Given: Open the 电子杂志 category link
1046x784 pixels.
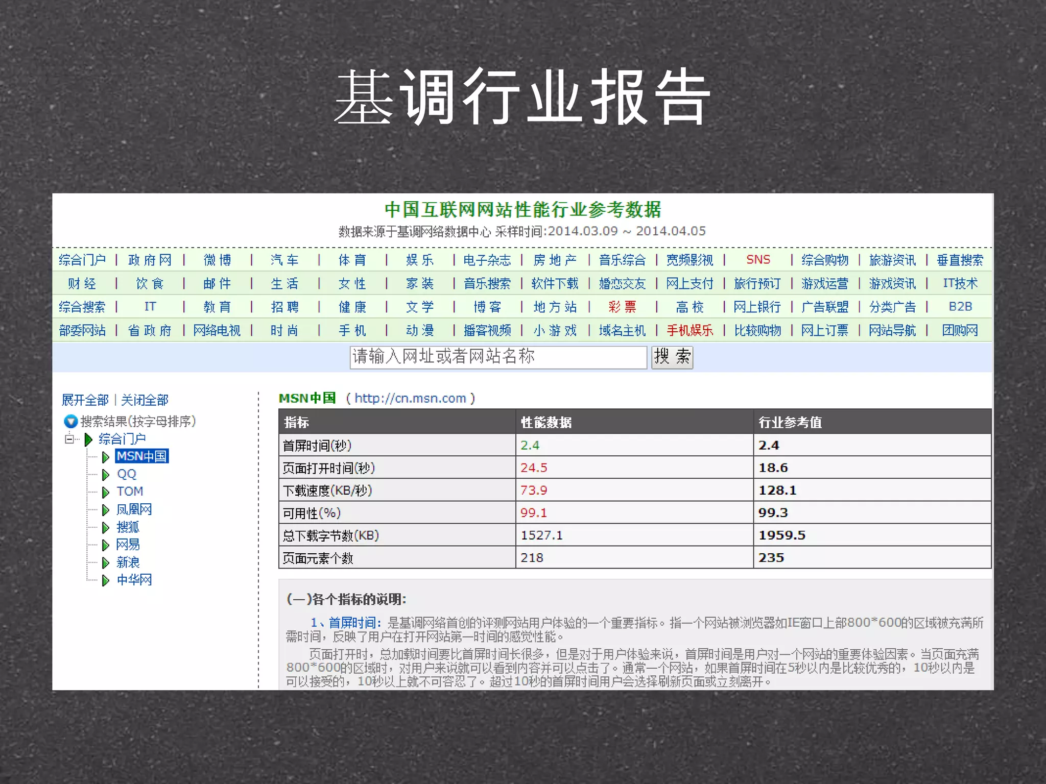Looking at the screenshot, I should pyautogui.click(x=487, y=260).
